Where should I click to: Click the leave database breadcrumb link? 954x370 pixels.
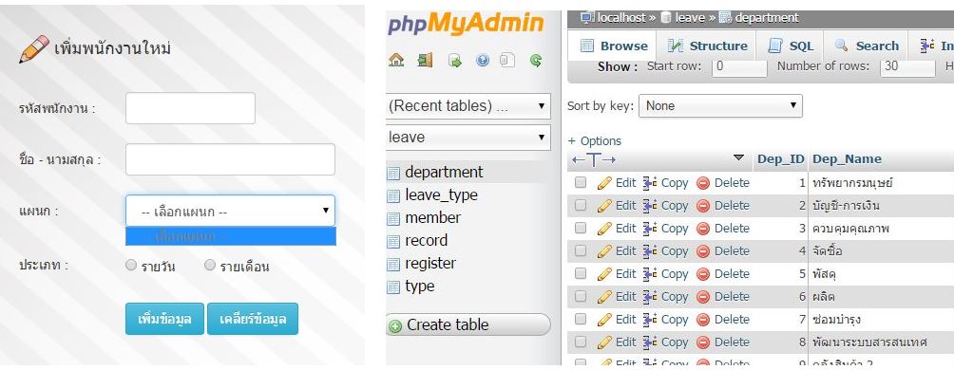click(x=690, y=18)
